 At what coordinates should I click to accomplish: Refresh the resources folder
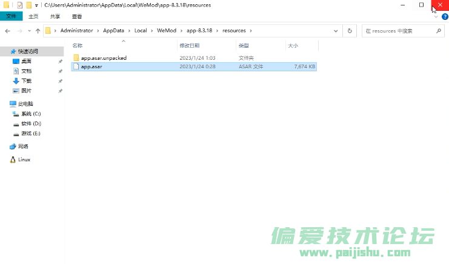[350, 31]
